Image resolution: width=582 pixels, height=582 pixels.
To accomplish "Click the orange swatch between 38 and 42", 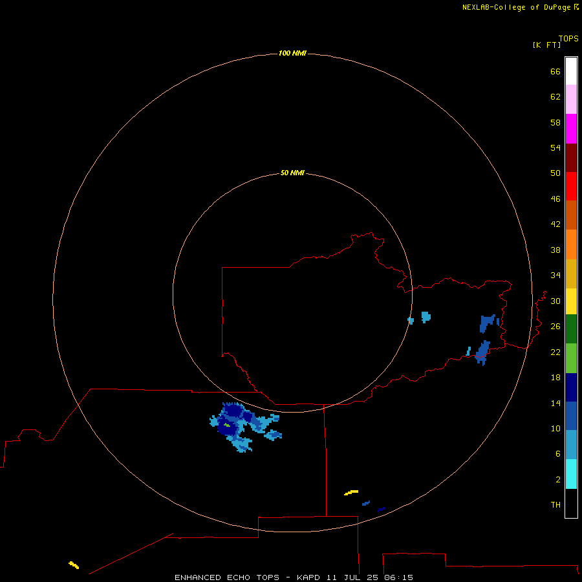I will click(x=571, y=244).
